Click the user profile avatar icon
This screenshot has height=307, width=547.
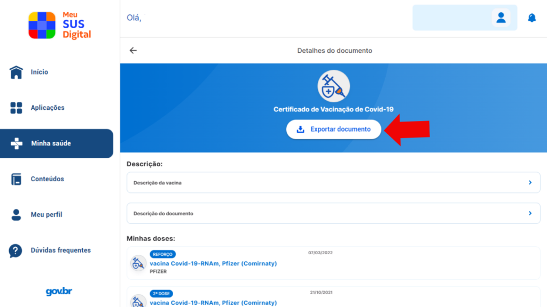pos(501,18)
